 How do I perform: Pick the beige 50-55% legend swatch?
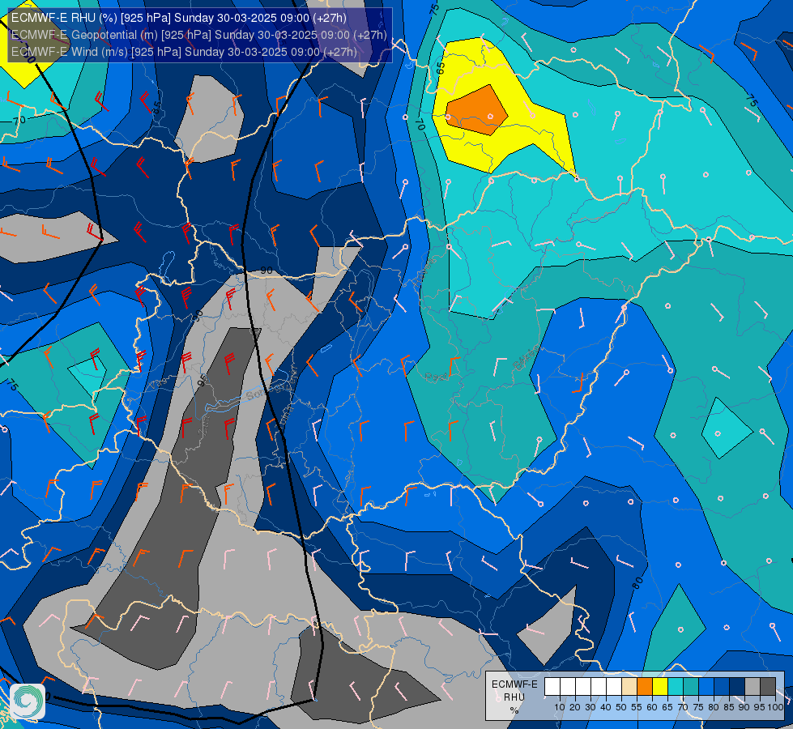click(x=629, y=687)
